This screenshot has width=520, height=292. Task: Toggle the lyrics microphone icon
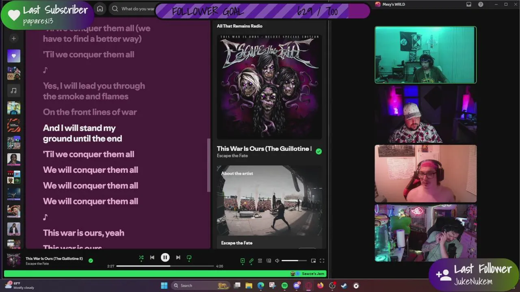point(251,261)
